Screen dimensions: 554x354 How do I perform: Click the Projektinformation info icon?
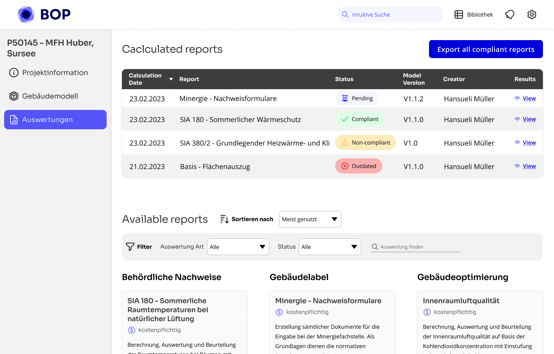pyautogui.click(x=14, y=73)
